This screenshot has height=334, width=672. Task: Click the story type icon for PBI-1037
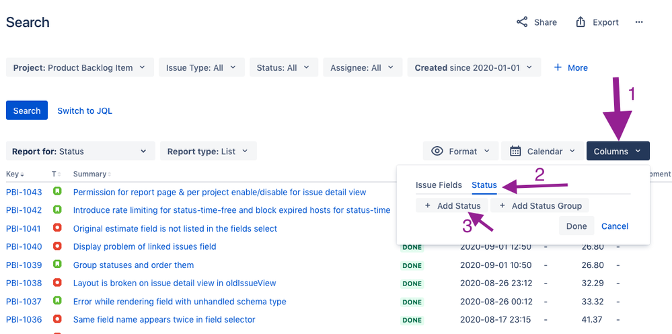tap(57, 300)
